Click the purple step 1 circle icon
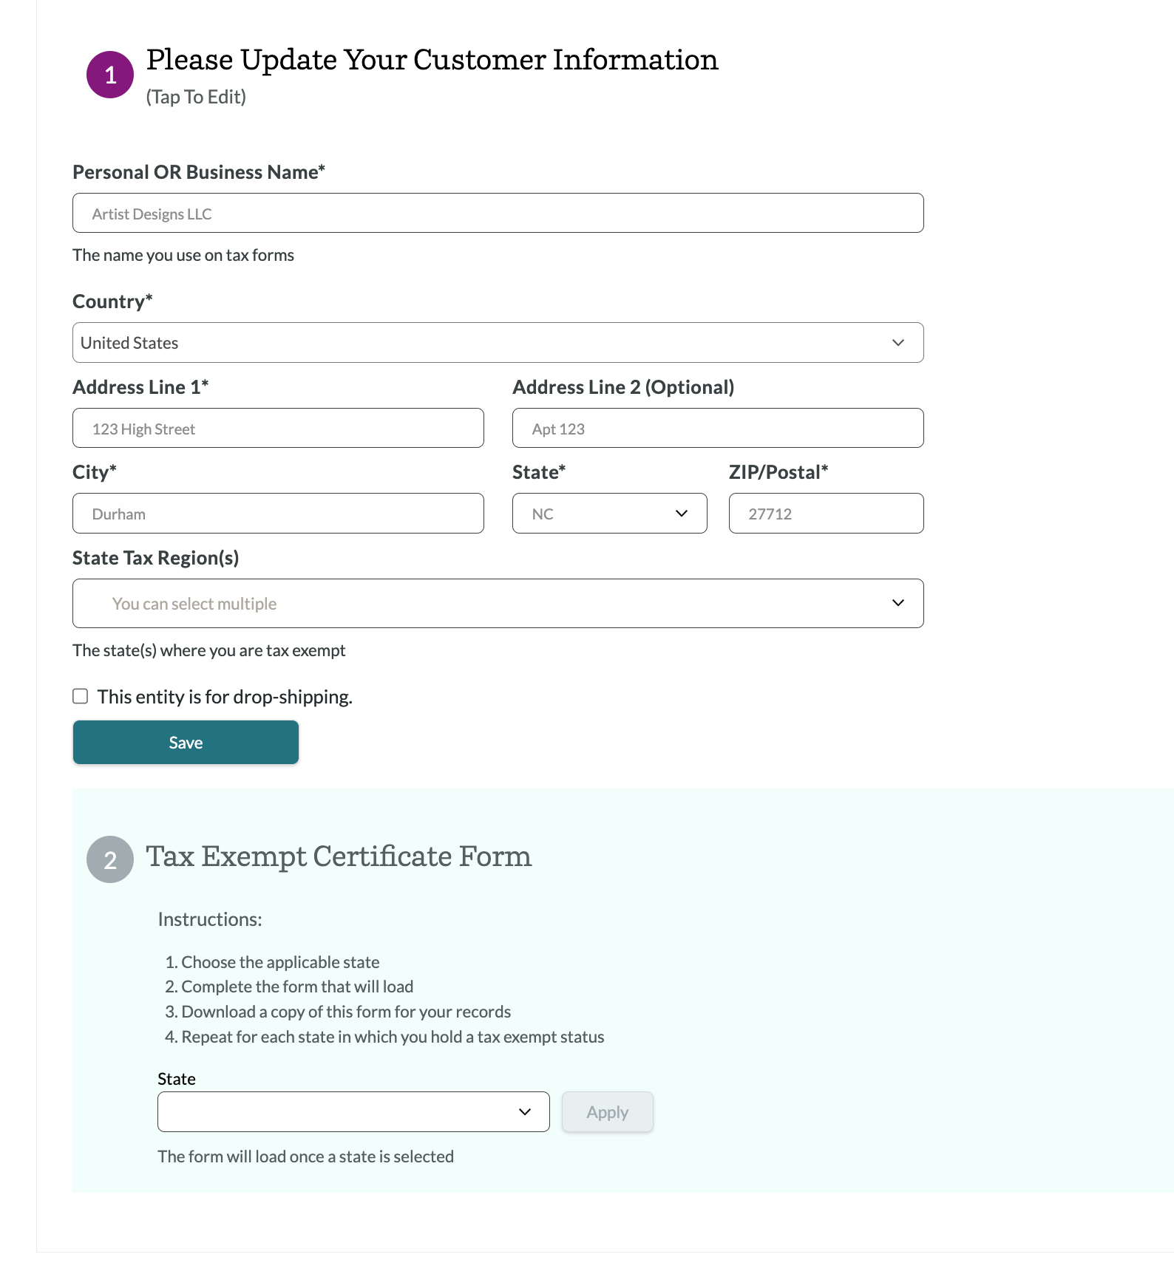Screen dimensions: 1174x1271 tap(110, 75)
